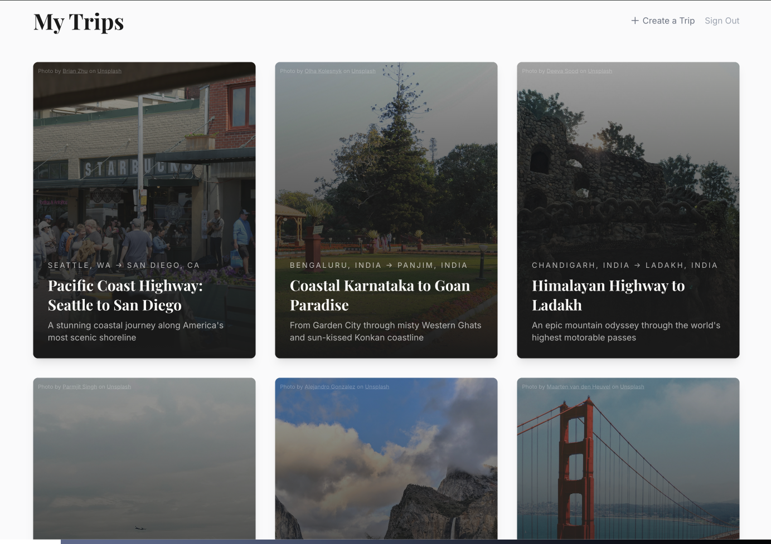Open Olha Kolesnyk's photo credit link

323,71
